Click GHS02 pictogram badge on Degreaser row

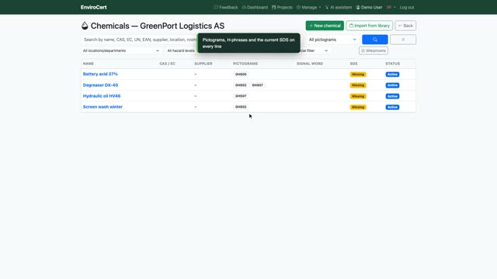tap(241, 85)
